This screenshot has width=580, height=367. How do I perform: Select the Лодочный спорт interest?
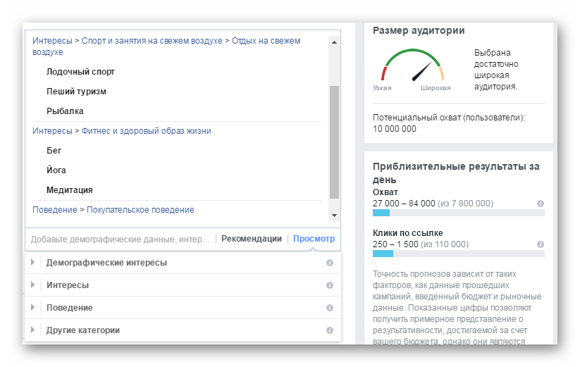80,72
